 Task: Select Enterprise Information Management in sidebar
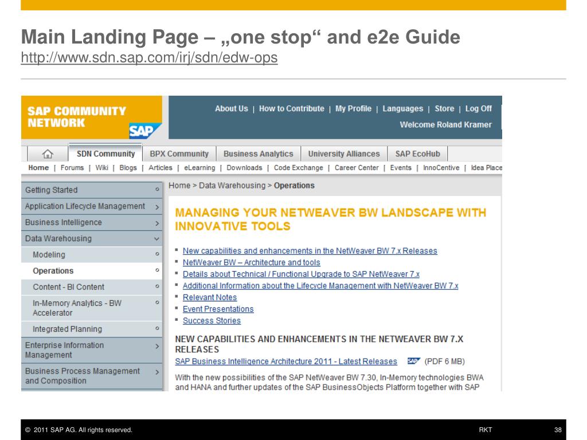(92, 350)
